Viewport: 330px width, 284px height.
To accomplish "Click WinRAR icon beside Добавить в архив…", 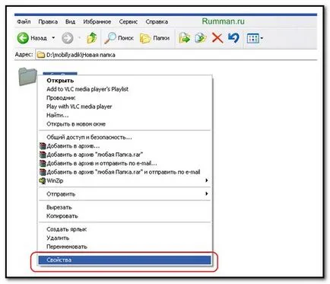I will (43, 146).
